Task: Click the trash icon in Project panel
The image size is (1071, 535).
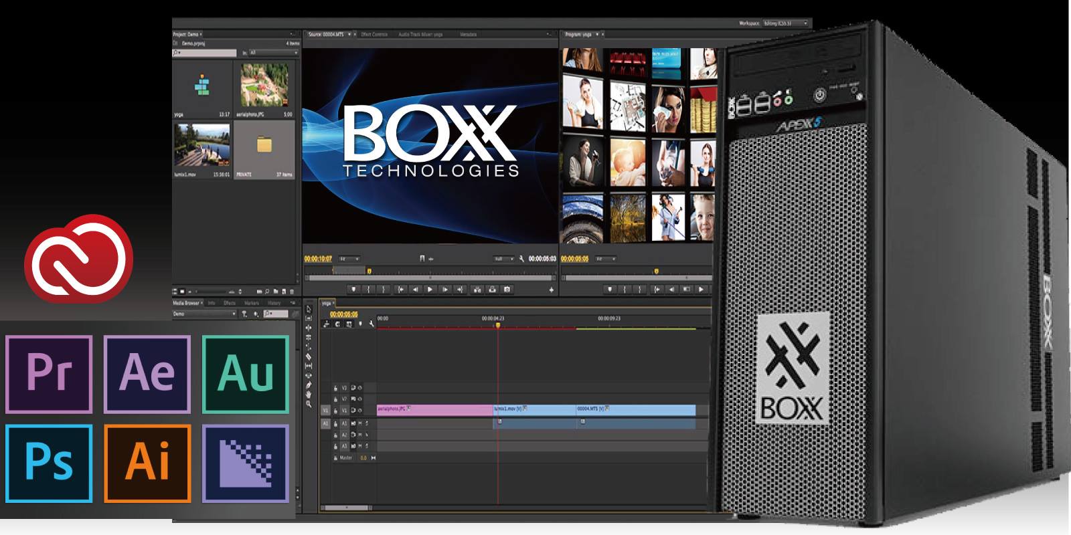Action: click(x=291, y=292)
